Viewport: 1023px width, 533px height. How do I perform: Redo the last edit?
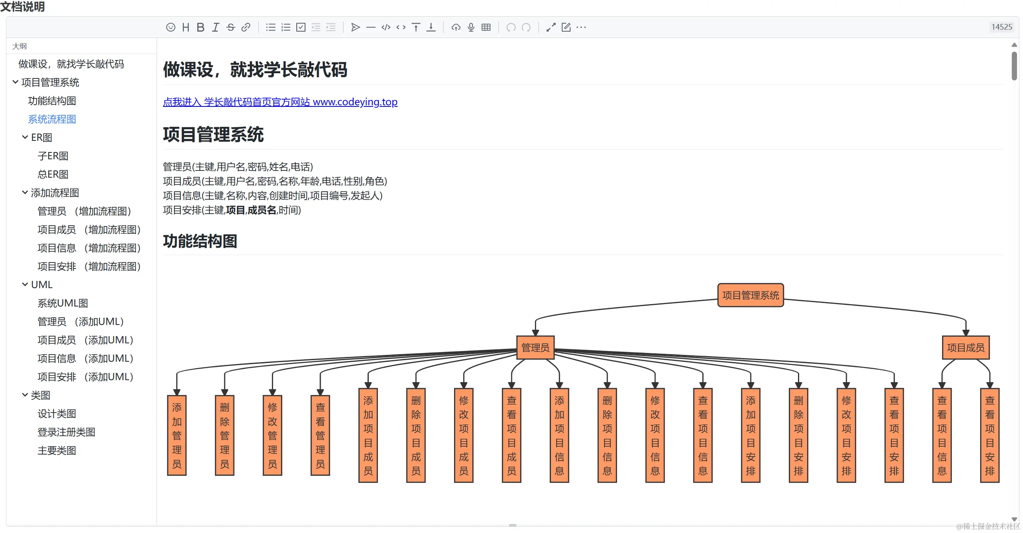[x=526, y=27]
